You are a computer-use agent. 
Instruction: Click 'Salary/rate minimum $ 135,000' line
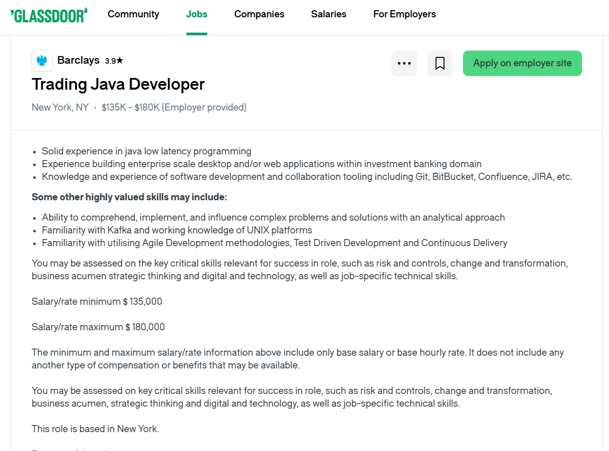96,302
